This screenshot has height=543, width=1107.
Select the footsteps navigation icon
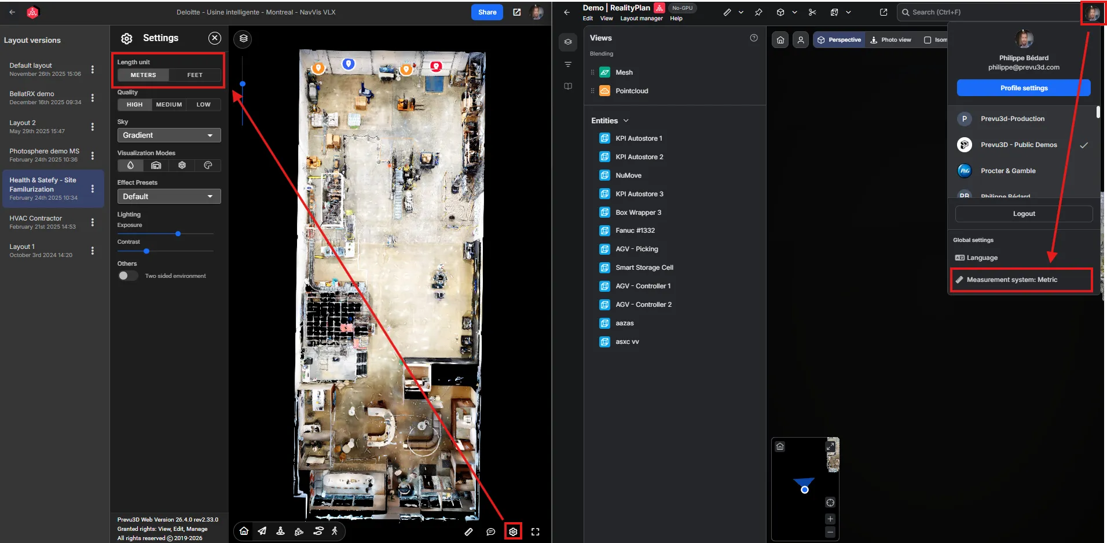click(x=318, y=531)
